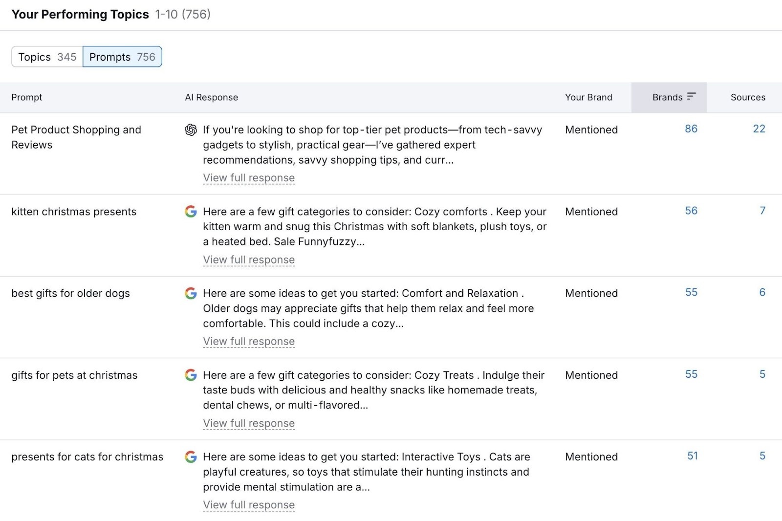The height and width of the screenshot is (521, 782).
Task: View full response for presents for cats for christmas
Action: pos(249,504)
